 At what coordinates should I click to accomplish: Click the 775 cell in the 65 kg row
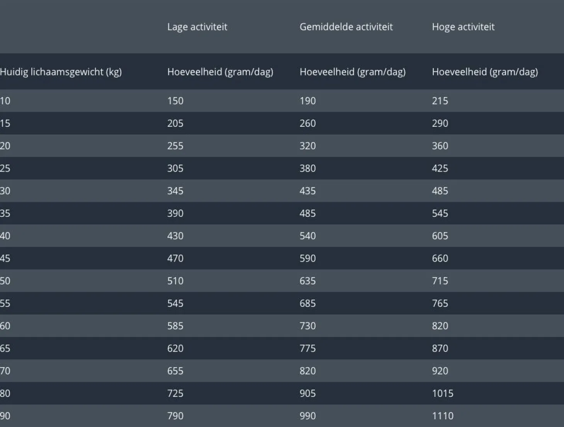(x=307, y=348)
